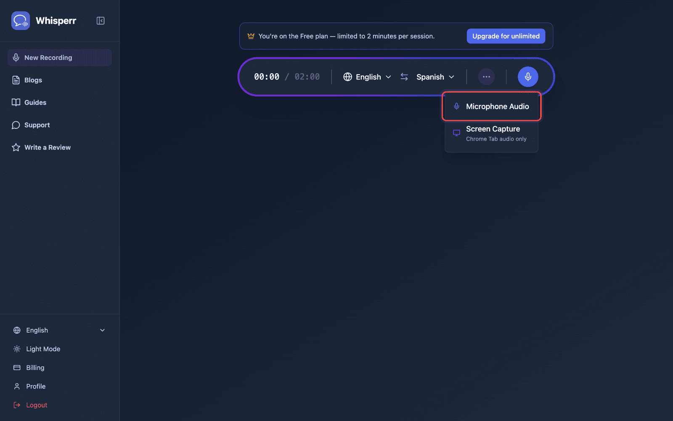The height and width of the screenshot is (421, 673).
Task: Click Upgrade for unlimited button
Action: [x=506, y=36]
